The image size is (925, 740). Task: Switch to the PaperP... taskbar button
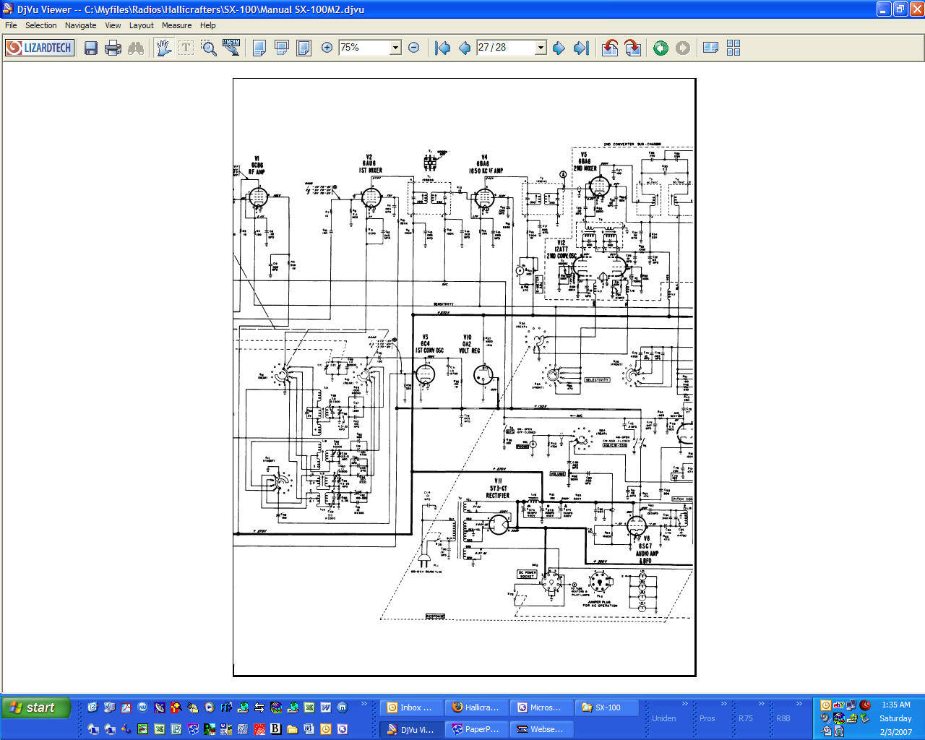coord(476,729)
